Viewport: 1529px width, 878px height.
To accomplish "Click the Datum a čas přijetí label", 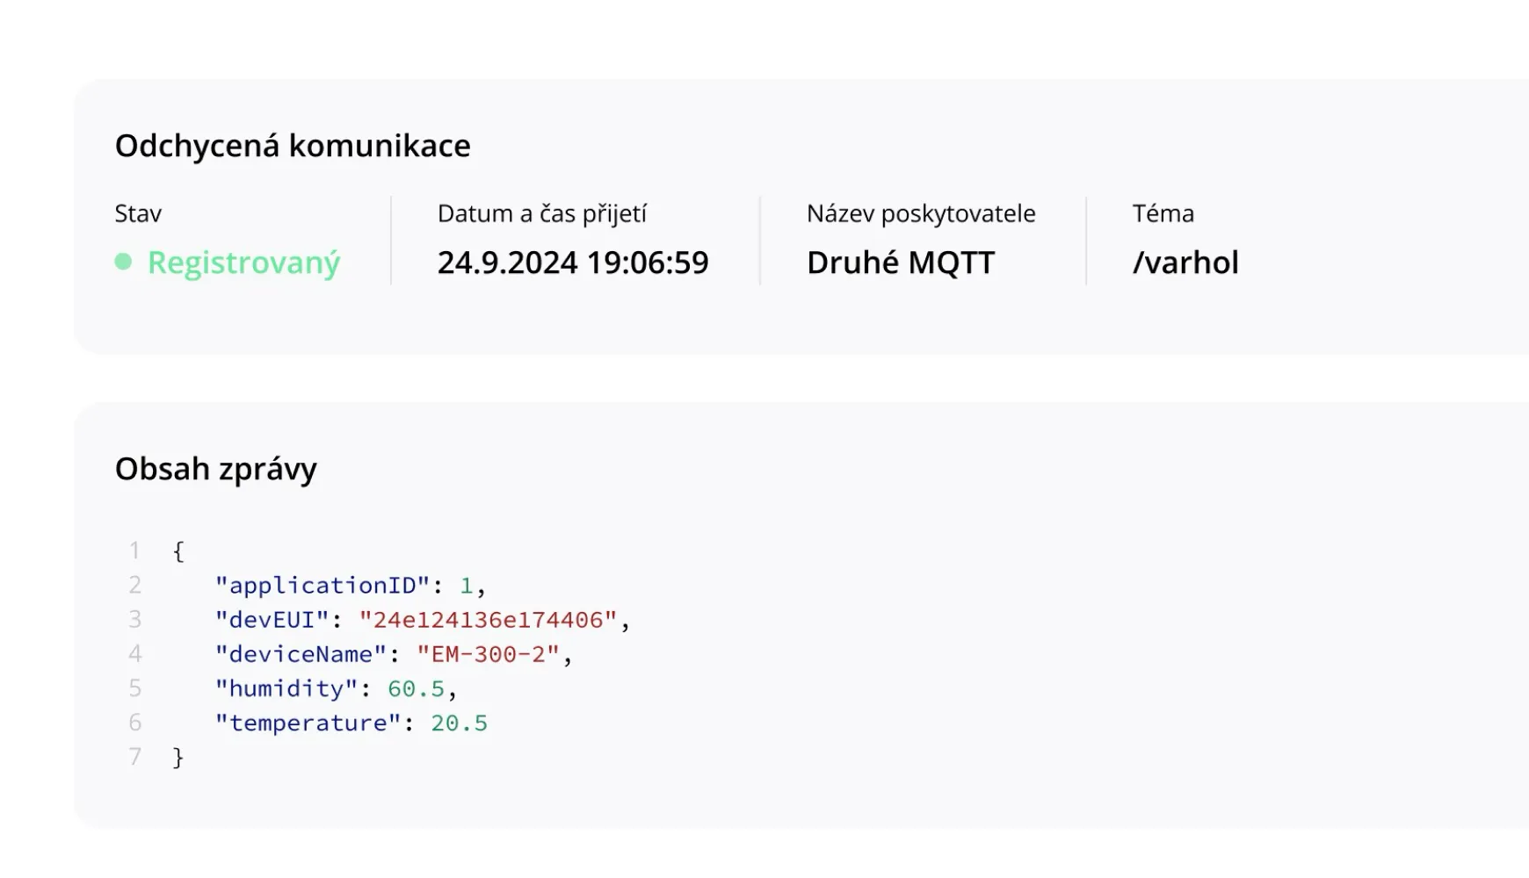I will (541, 213).
